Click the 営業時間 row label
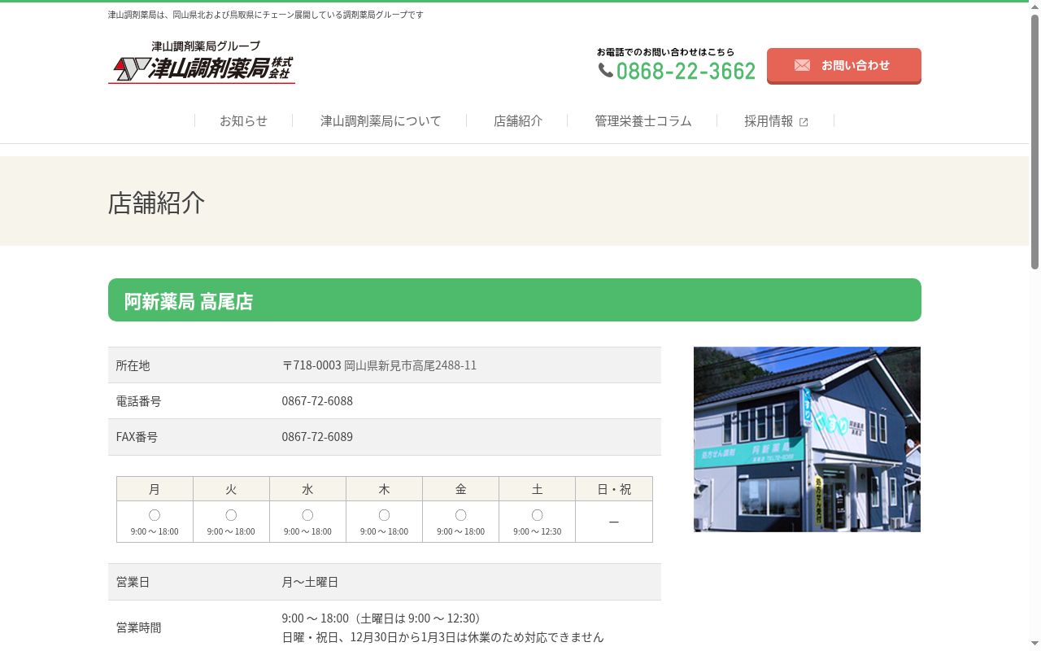Screen dimensions: 1041x651 coord(139,627)
